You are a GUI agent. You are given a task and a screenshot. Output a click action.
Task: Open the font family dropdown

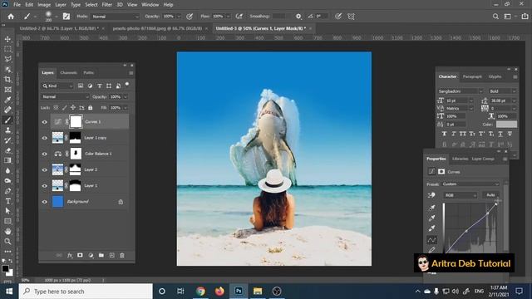pos(460,91)
